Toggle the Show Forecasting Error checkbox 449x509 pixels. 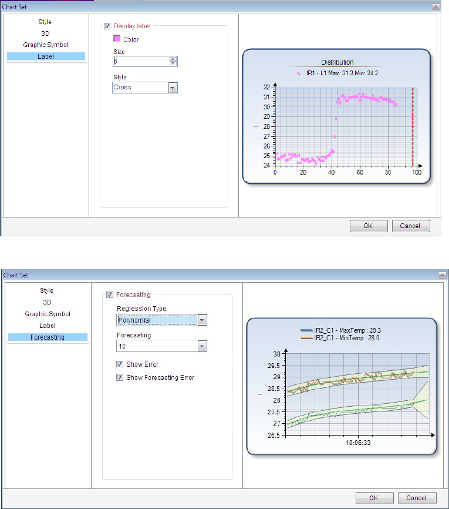pos(120,377)
